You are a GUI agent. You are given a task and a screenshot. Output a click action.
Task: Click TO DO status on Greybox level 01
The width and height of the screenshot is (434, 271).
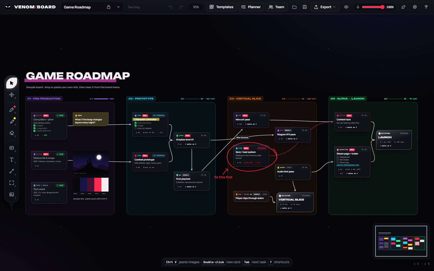click(203, 135)
